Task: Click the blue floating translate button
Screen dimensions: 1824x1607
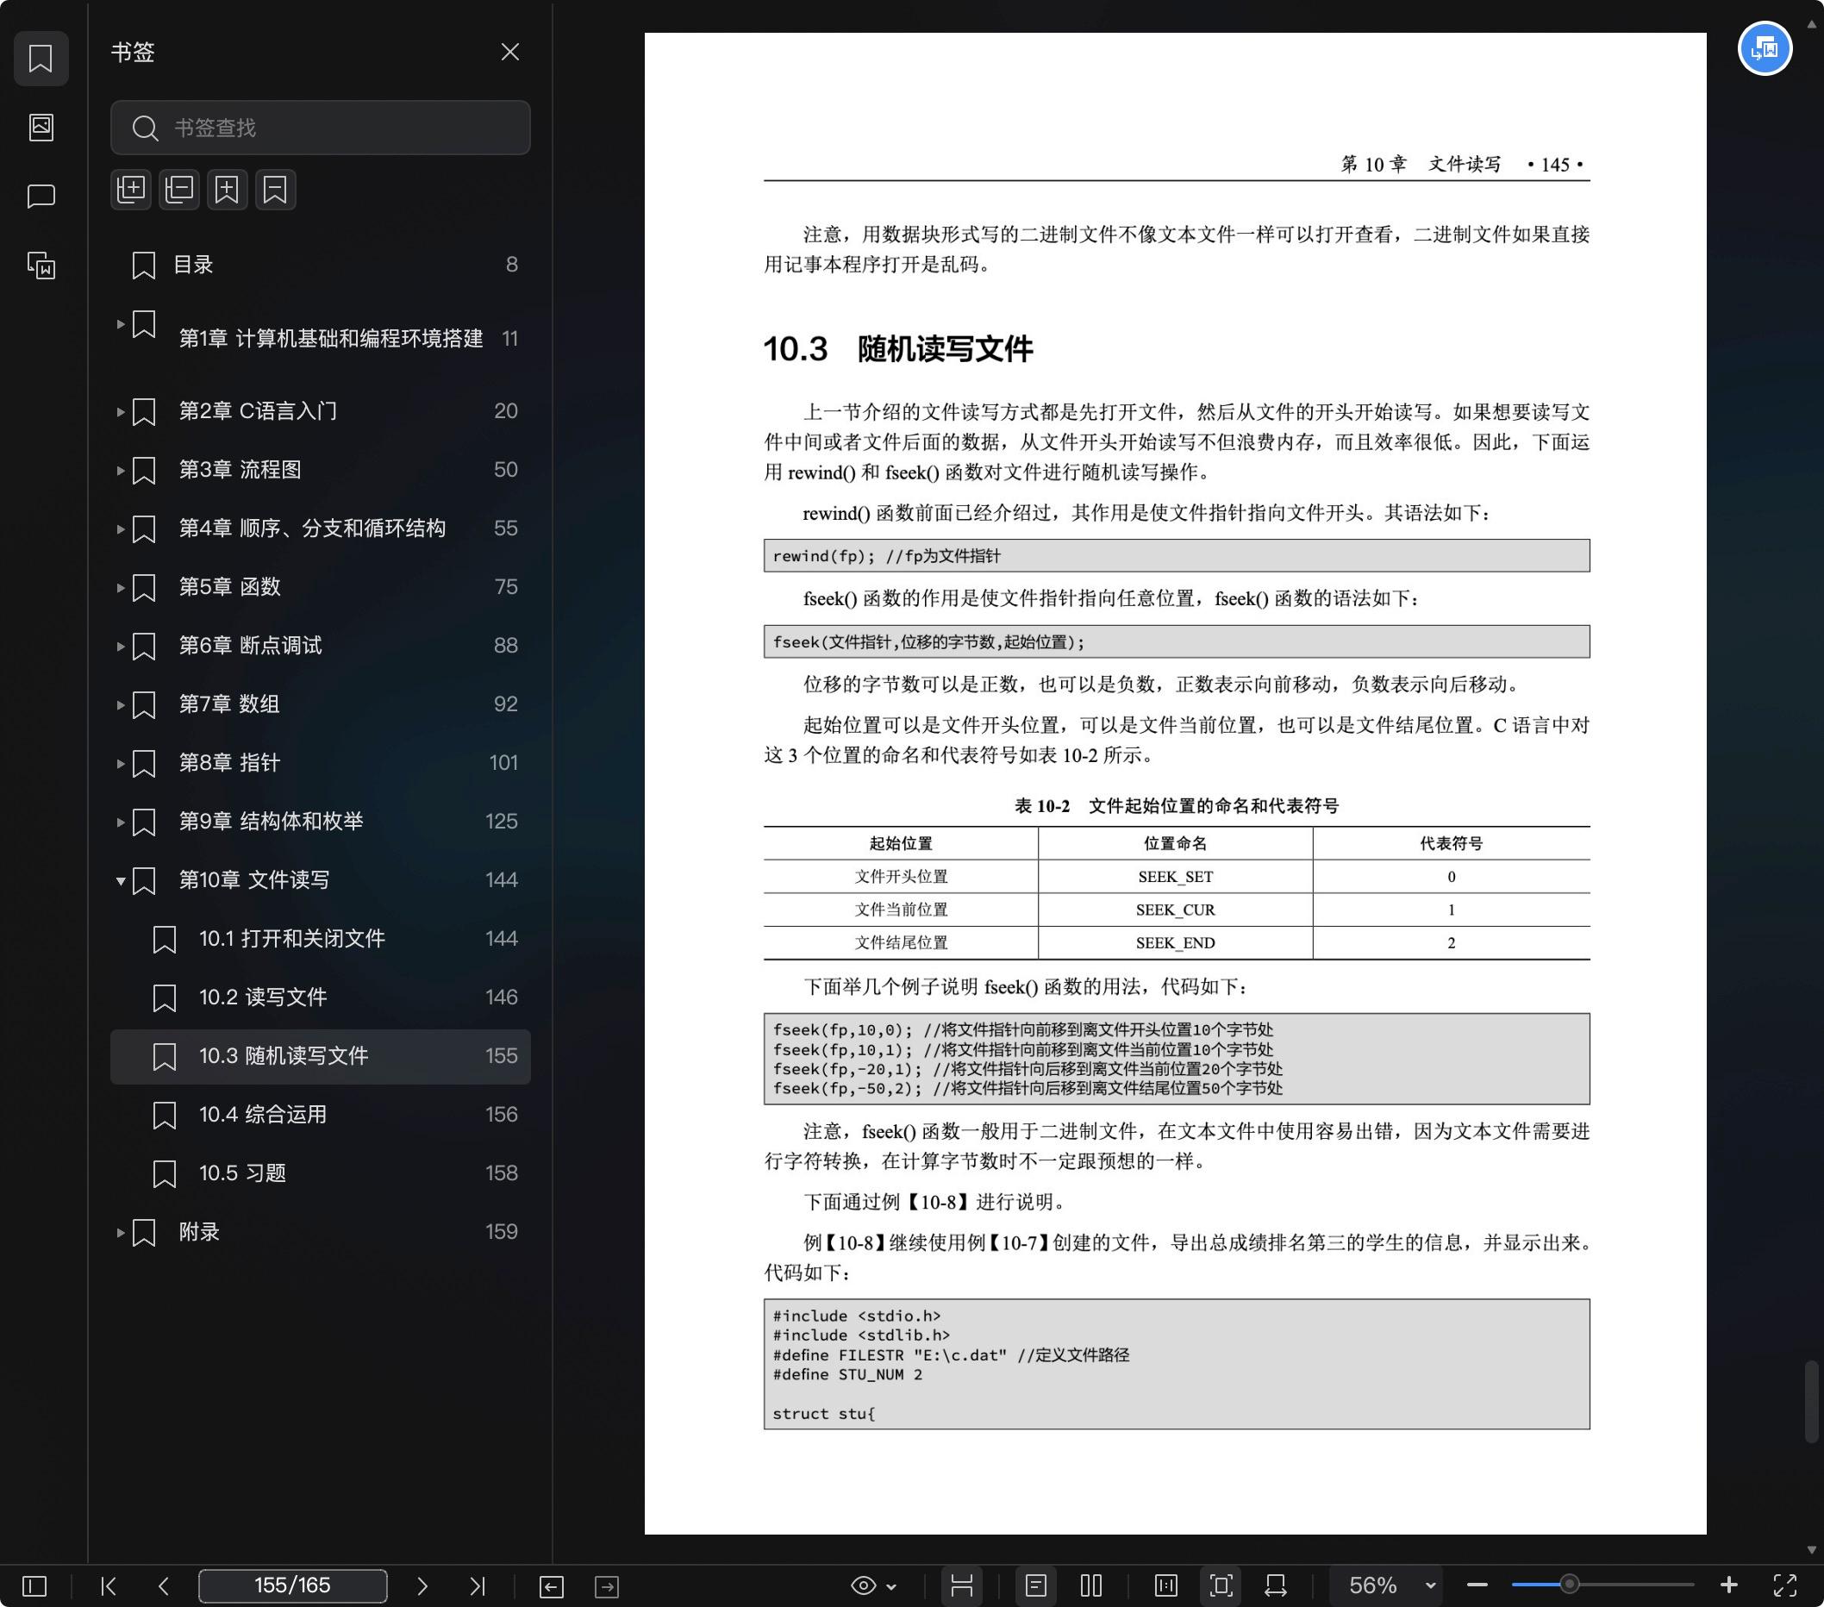Action: click(1765, 48)
